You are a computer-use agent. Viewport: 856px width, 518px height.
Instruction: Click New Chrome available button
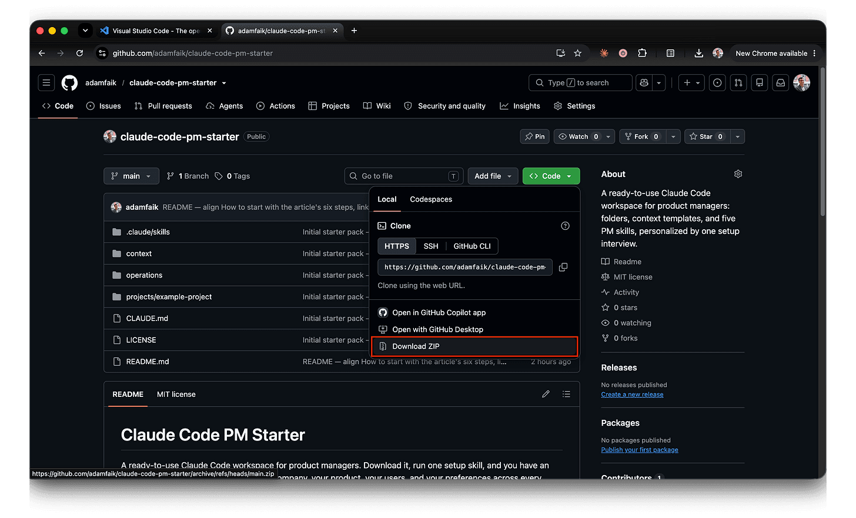[x=771, y=53]
